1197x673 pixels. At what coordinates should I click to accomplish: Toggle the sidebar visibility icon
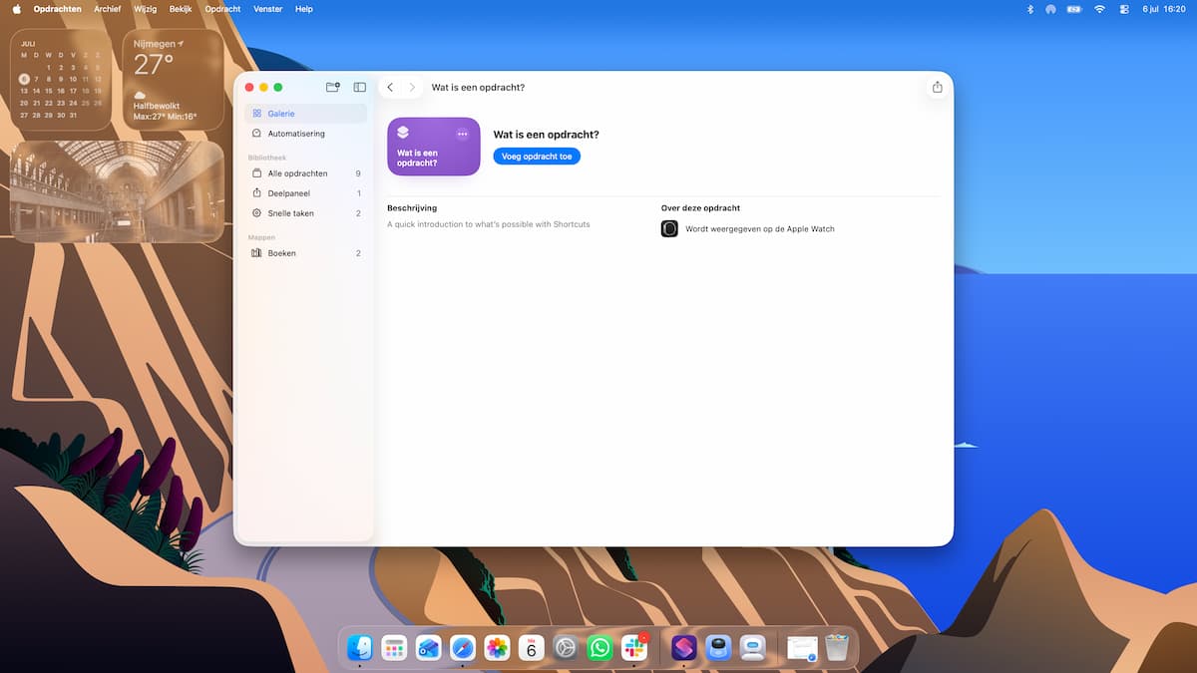click(360, 88)
